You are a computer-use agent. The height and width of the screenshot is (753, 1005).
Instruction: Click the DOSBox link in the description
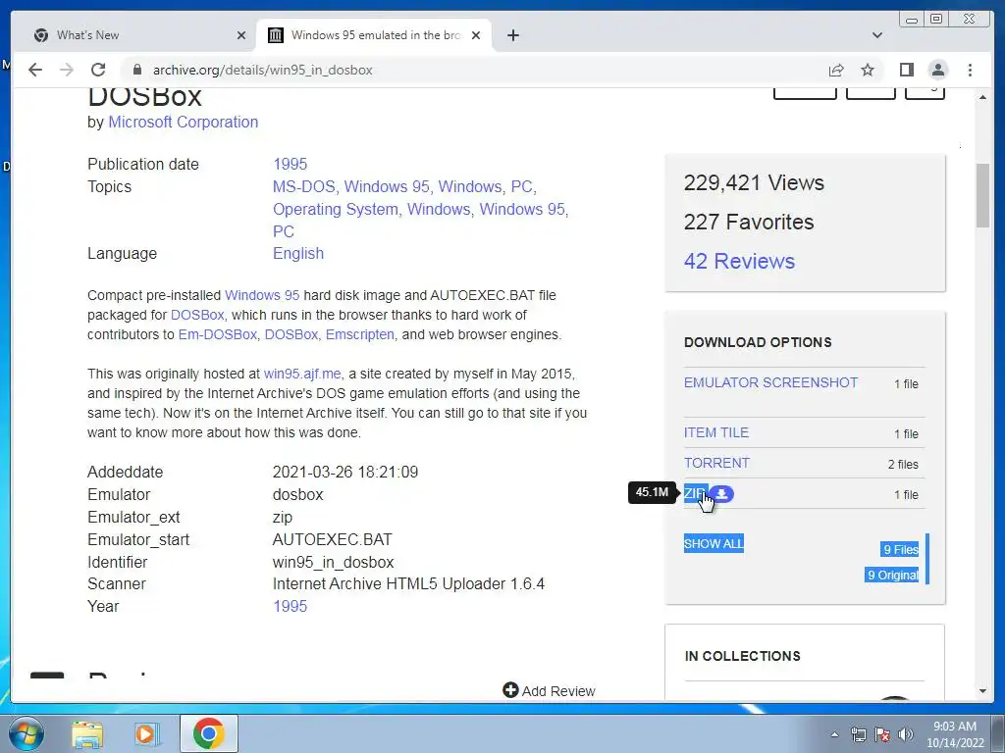coord(197,315)
